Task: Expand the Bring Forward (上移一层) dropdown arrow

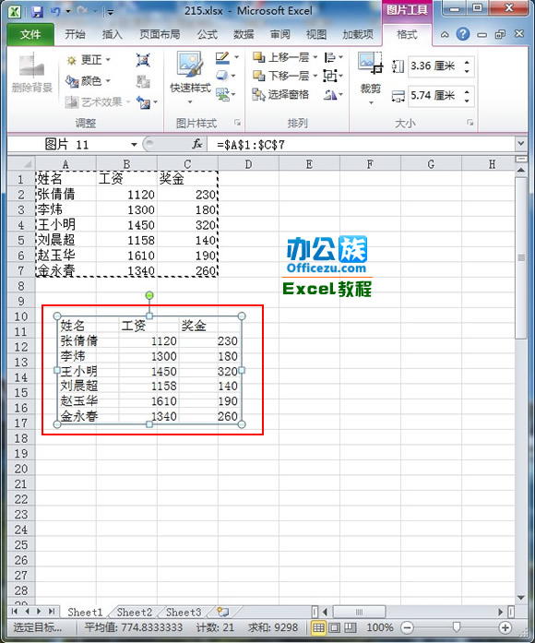Action: [315, 57]
